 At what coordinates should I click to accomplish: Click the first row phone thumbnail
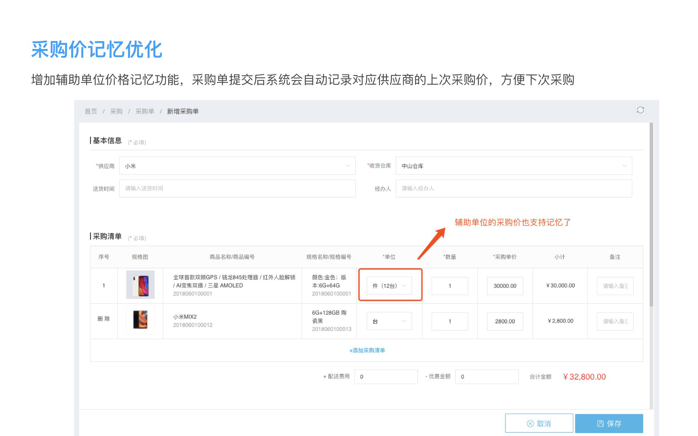pyautogui.click(x=140, y=285)
